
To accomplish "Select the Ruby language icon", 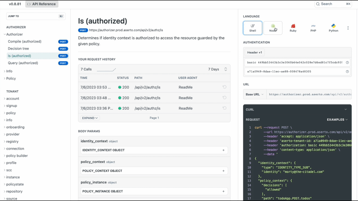I will tap(293, 28).
